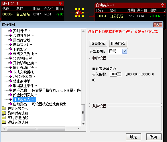The height and width of the screenshot is (142, 167).
Task: Click the 查看指标 button
Action: pos(98,43)
